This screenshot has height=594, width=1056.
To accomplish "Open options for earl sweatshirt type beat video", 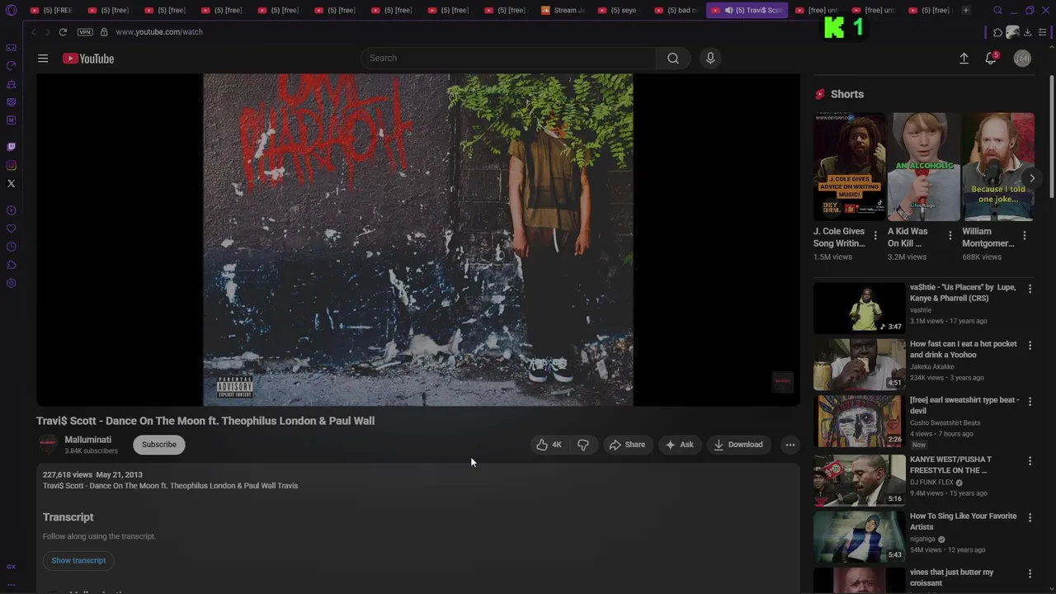I will (x=1030, y=401).
